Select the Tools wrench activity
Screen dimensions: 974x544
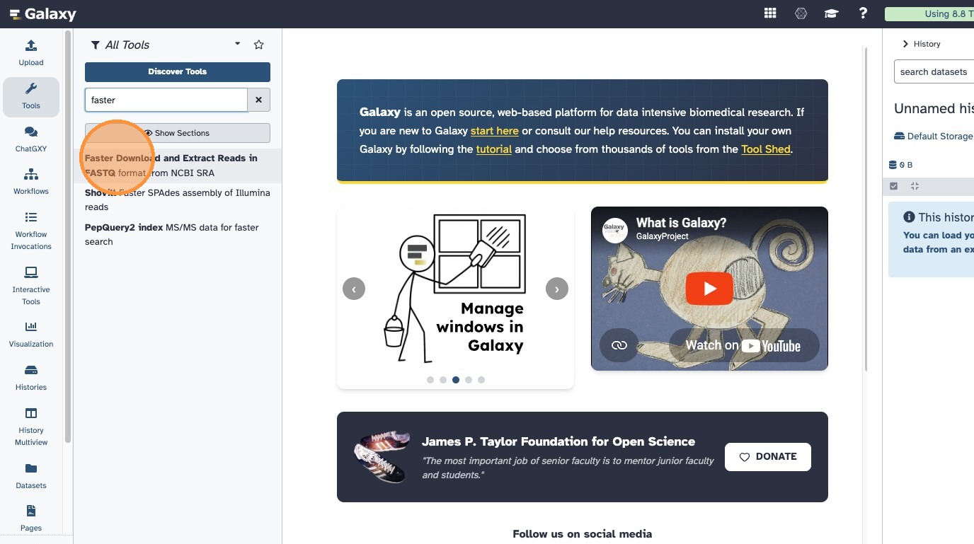[x=31, y=97]
